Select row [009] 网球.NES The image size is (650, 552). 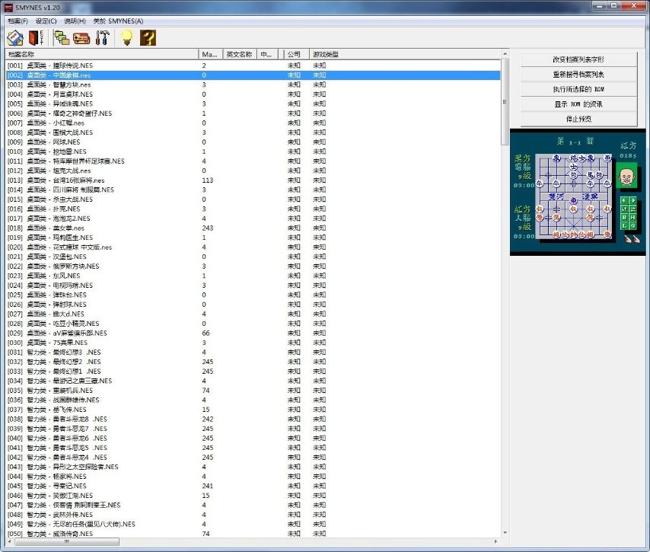(x=253, y=142)
